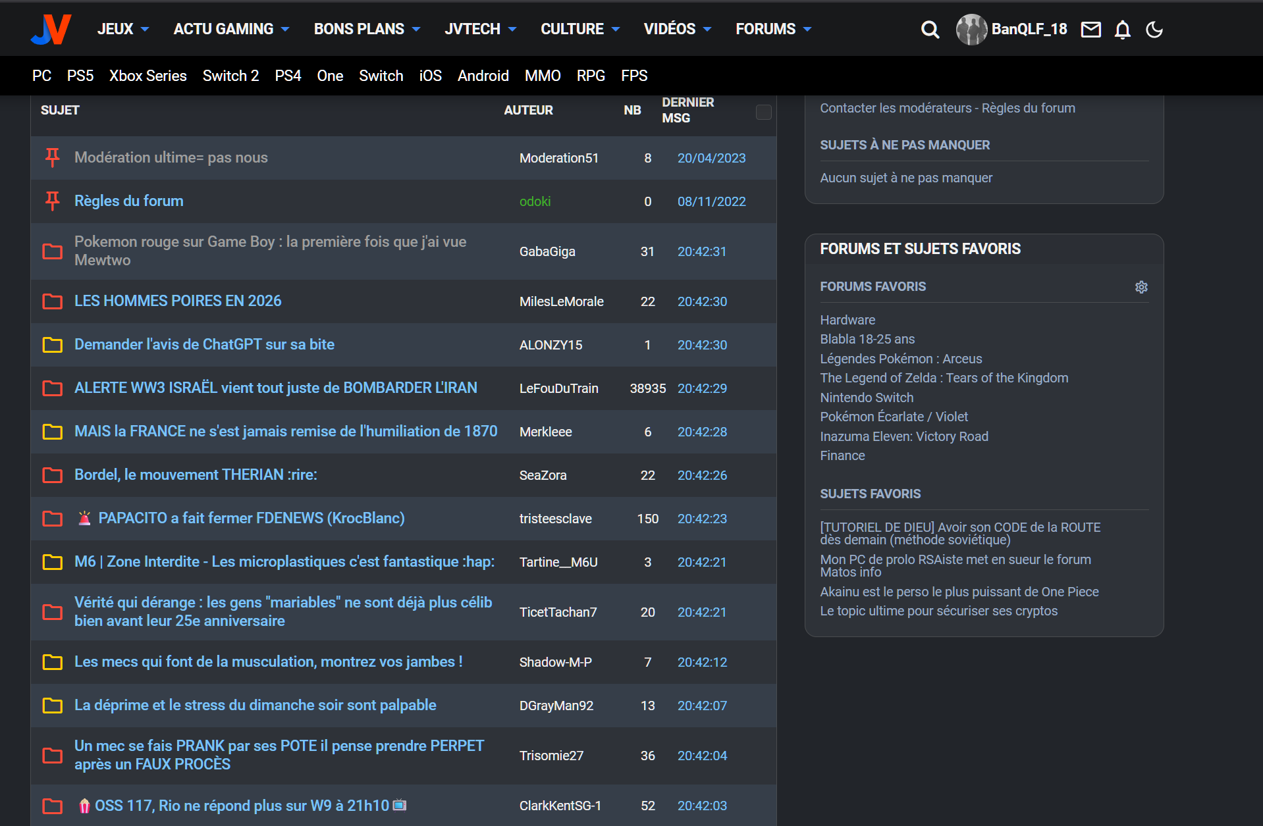Open the search magnifier icon
The image size is (1263, 826).
pos(930,30)
